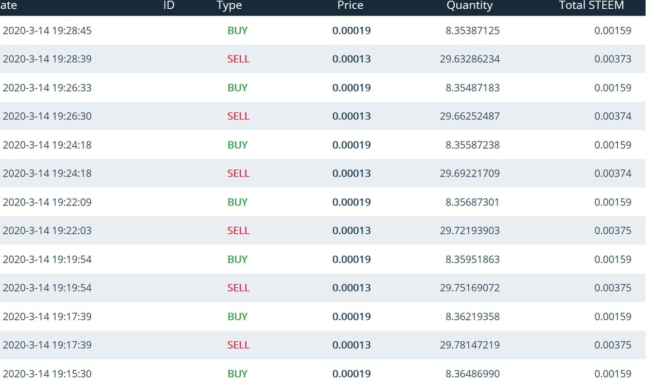Click the 19:24:18 date in the SELL row
Viewport: 660px width, 381px height.
pos(47,174)
